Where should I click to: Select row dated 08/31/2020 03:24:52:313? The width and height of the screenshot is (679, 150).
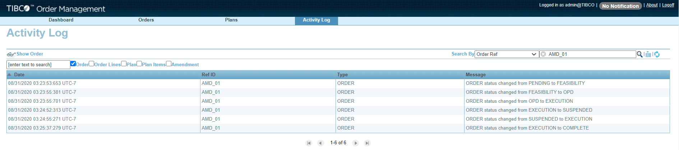coord(338,110)
